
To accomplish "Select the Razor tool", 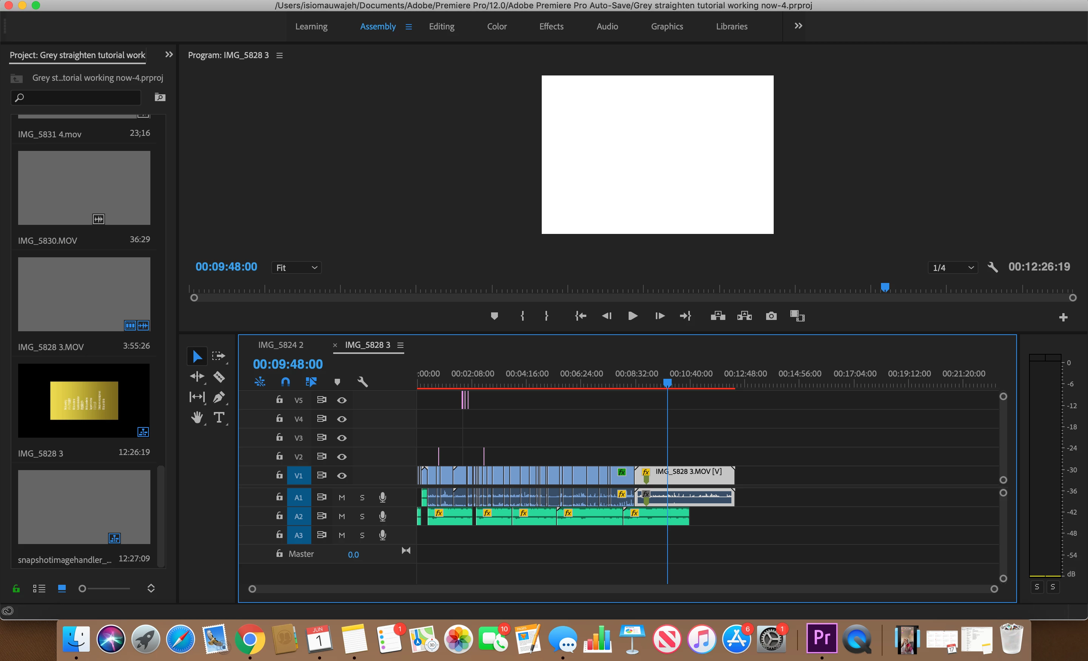I will pos(219,377).
